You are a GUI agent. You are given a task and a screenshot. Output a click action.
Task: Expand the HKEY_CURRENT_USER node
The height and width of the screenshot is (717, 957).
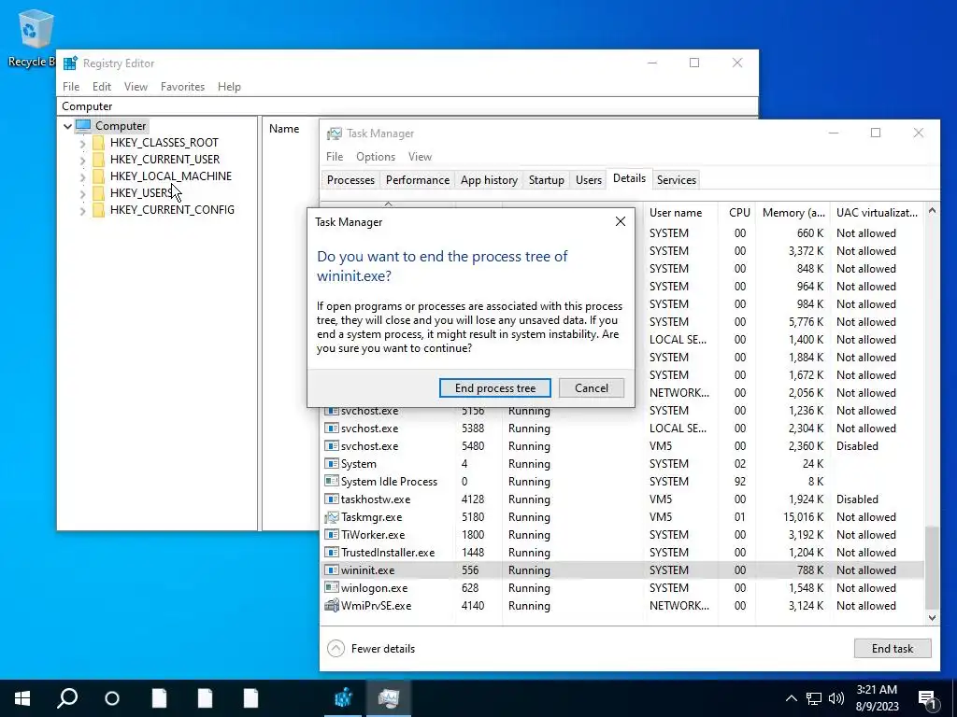(82, 161)
